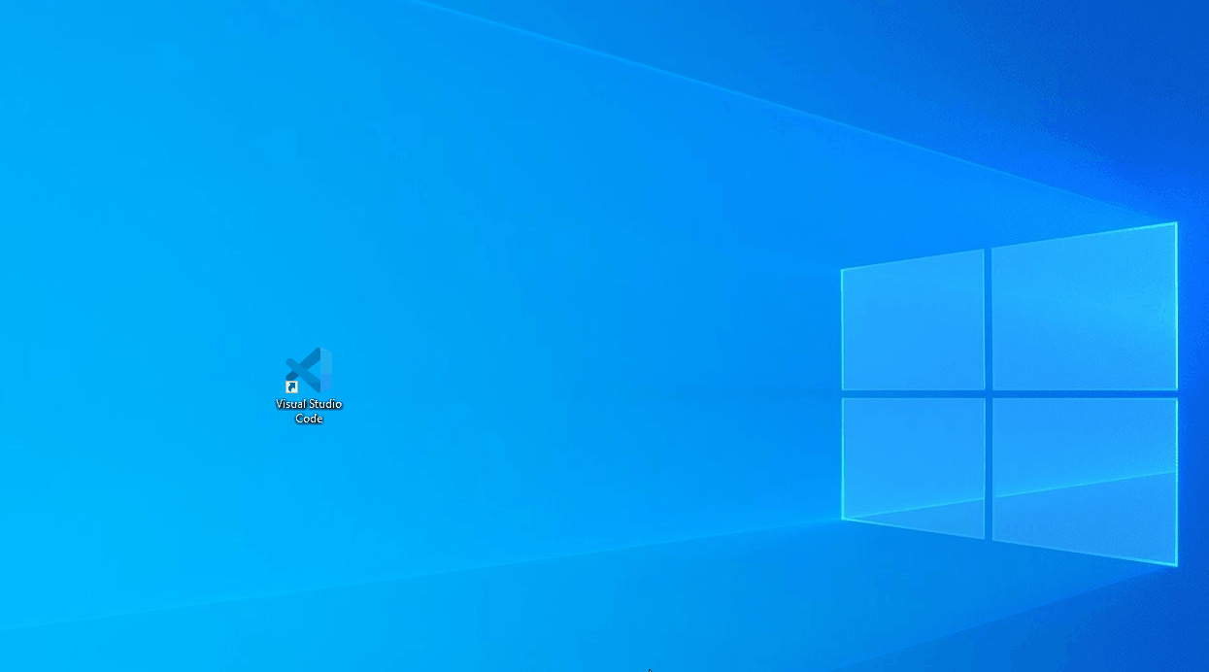Click the blue VS Code logo graphic
Image resolution: width=1209 pixels, height=672 pixels.
(x=309, y=369)
